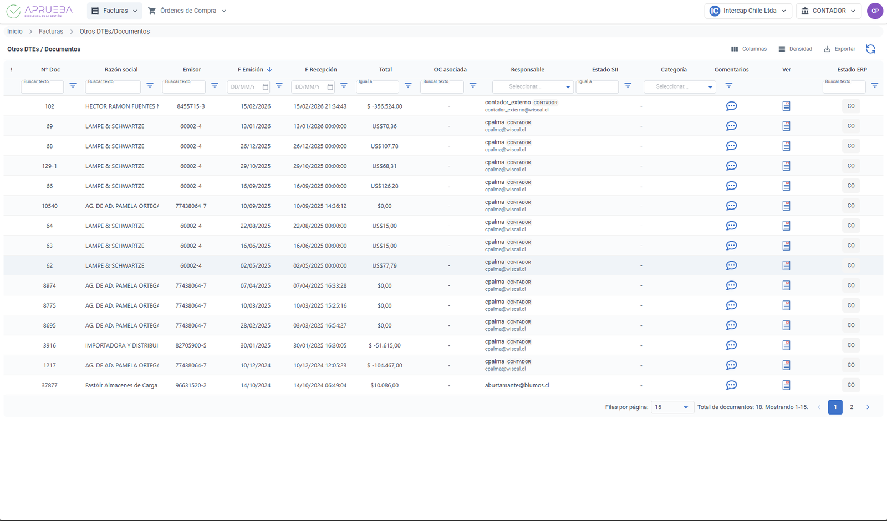Open the Facturas menu
This screenshot has width=887, height=521.
[x=114, y=11]
